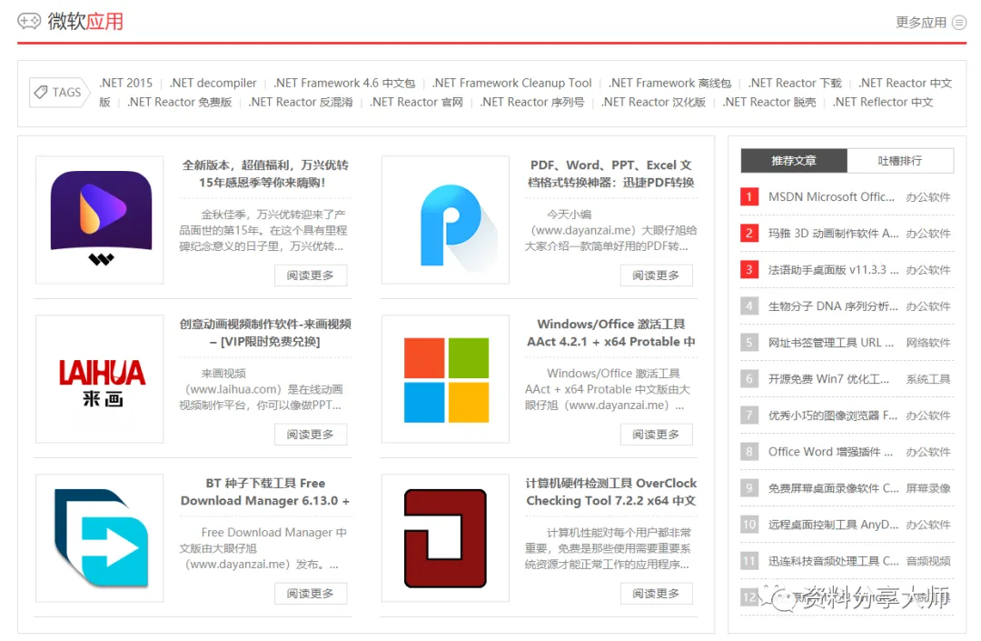Select the .NET Framework 4.6 中文包 tag
Image resolution: width=981 pixels, height=641 pixels.
[x=344, y=83]
